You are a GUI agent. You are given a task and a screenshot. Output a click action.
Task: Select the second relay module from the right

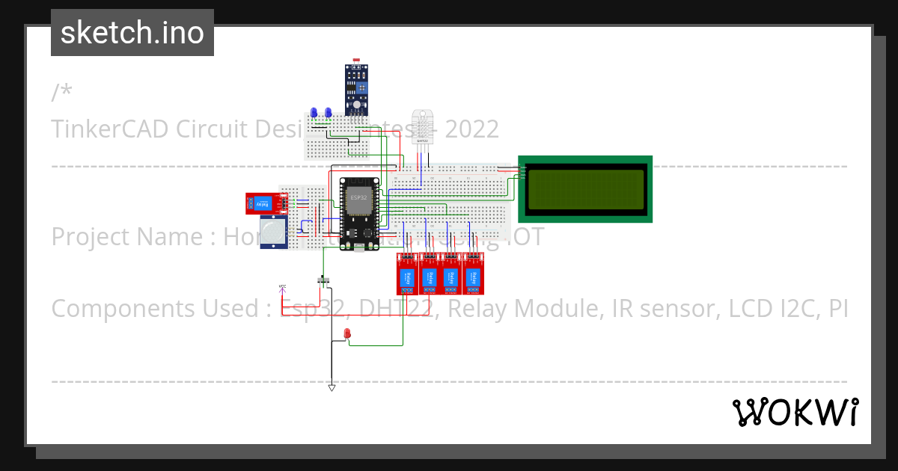coord(452,275)
